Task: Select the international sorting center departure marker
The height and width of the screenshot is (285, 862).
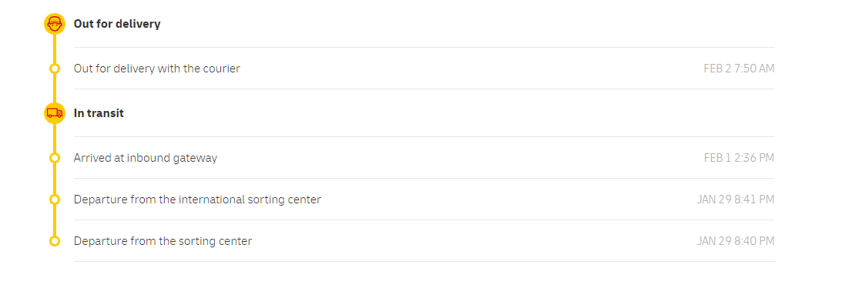Action: (55, 199)
